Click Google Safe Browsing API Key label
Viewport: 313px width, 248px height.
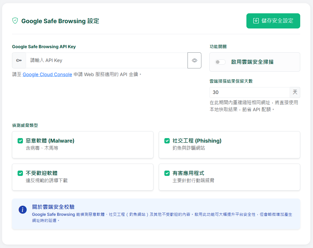(x=44, y=47)
